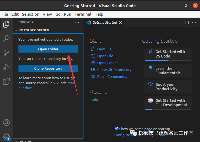Open the Explorer view in activity bar

coord(6,24)
